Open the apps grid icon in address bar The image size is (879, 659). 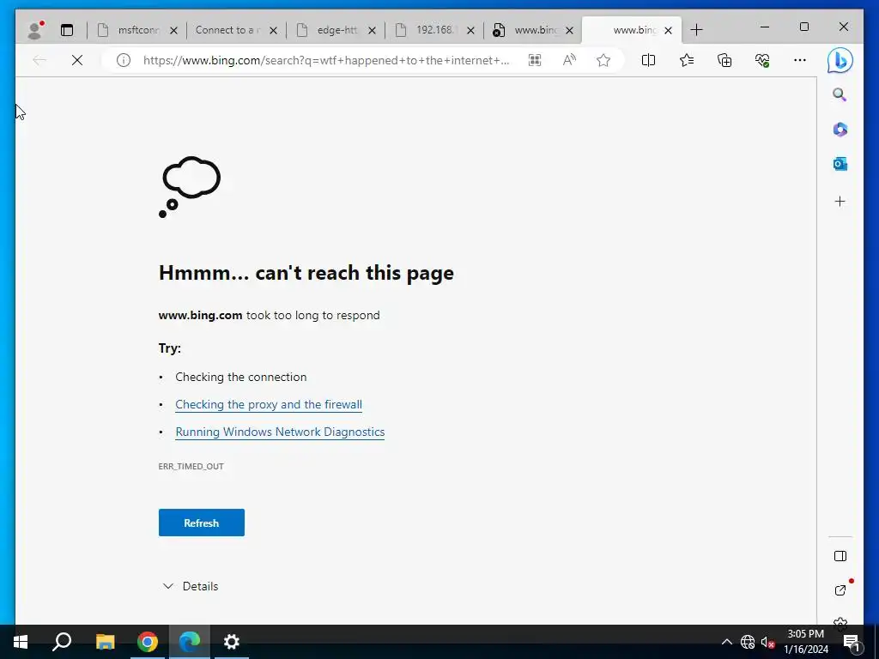(x=535, y=60)
